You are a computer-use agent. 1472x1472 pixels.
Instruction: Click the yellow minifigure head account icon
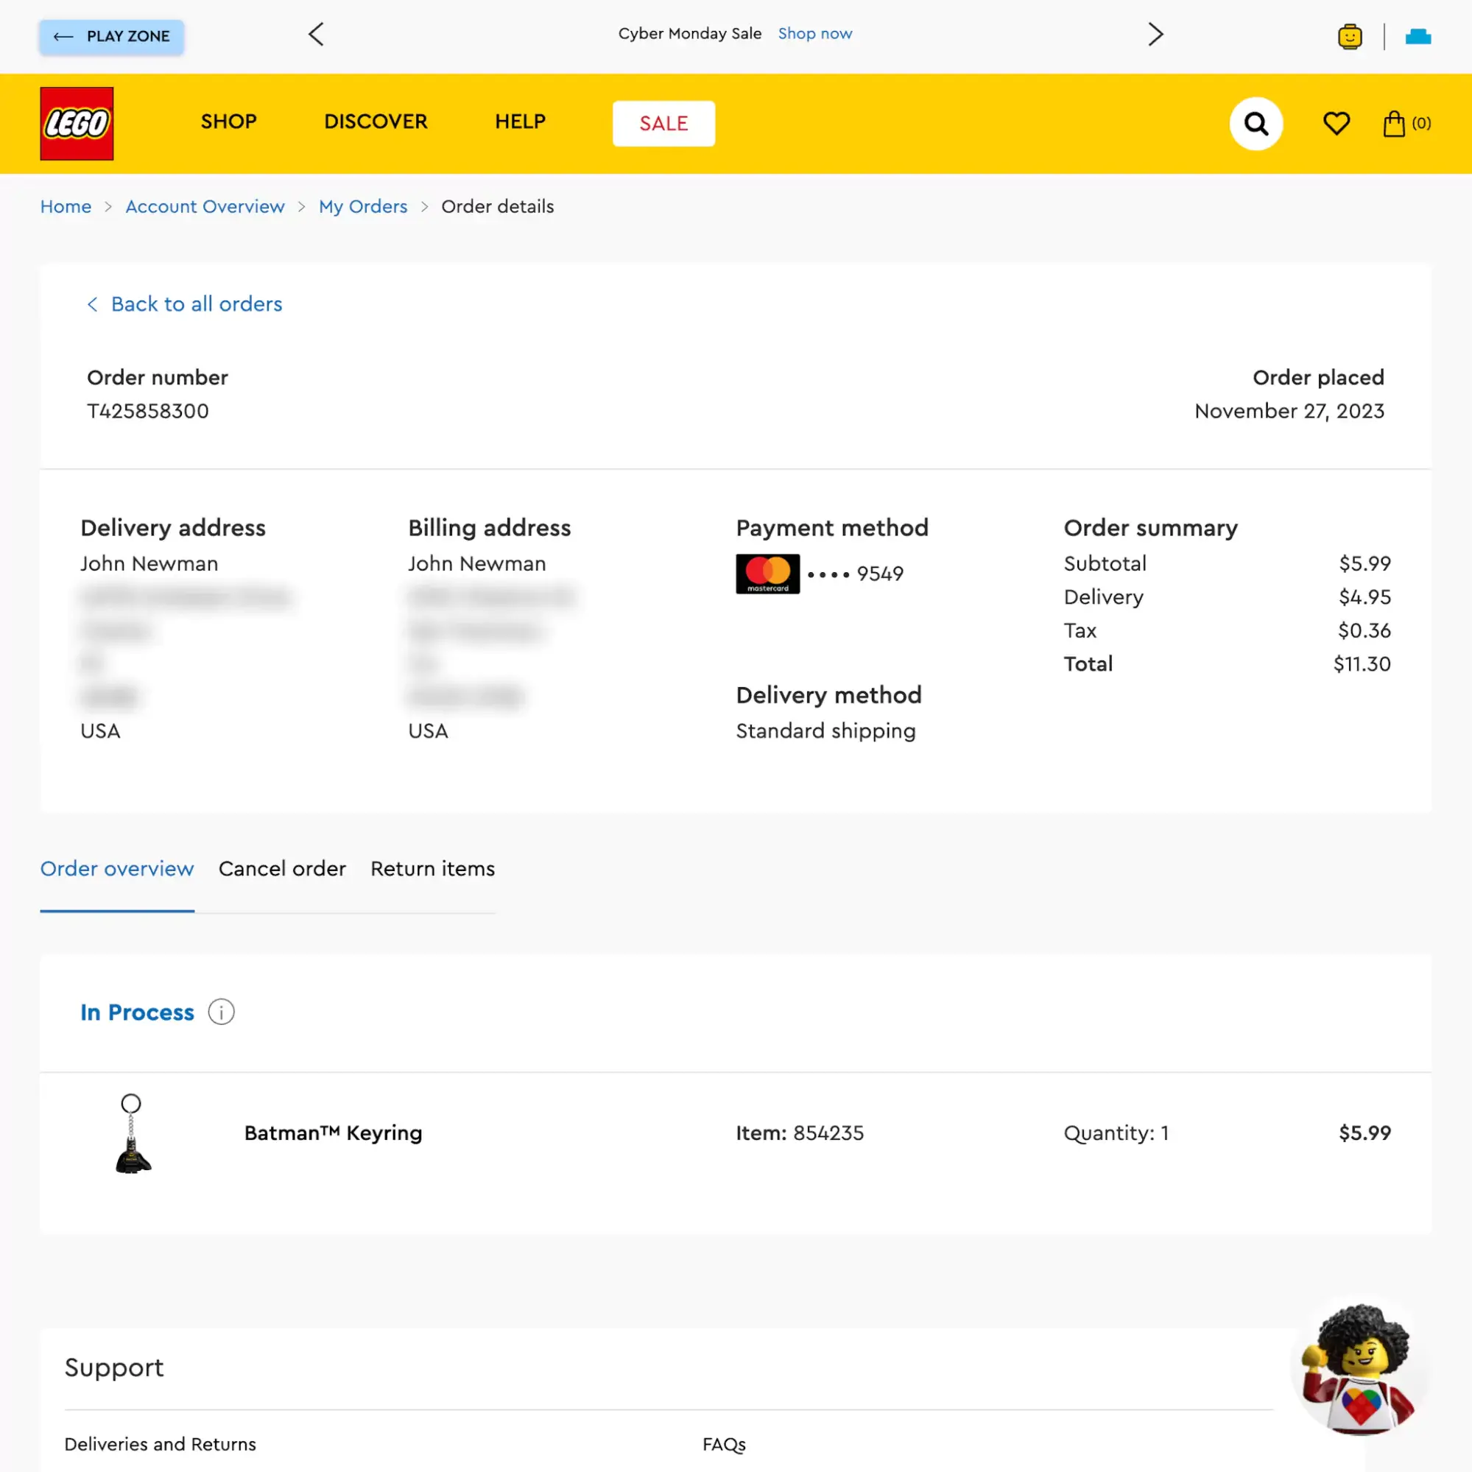pos(1349,36)
